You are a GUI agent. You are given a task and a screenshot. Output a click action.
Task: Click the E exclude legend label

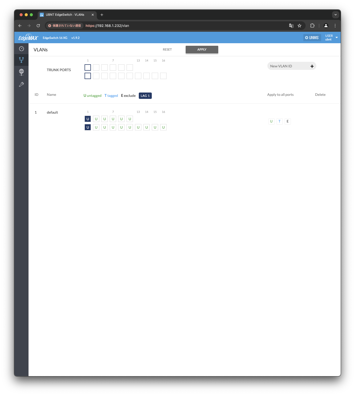(128, 96)
